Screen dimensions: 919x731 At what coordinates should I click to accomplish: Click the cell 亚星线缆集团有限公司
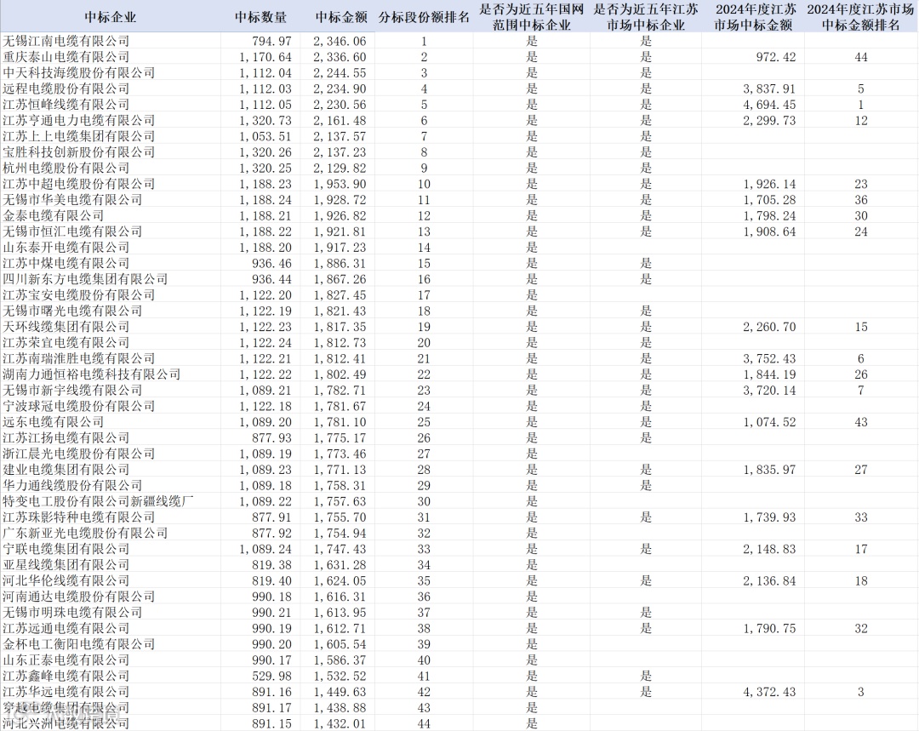66,564
